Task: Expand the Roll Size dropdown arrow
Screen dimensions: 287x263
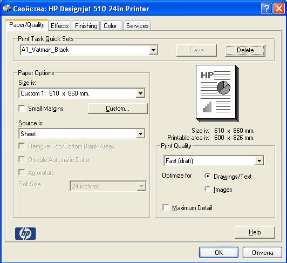Action: tap(141, 186)
